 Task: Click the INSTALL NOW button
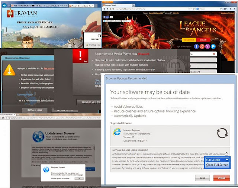(35, 110)
